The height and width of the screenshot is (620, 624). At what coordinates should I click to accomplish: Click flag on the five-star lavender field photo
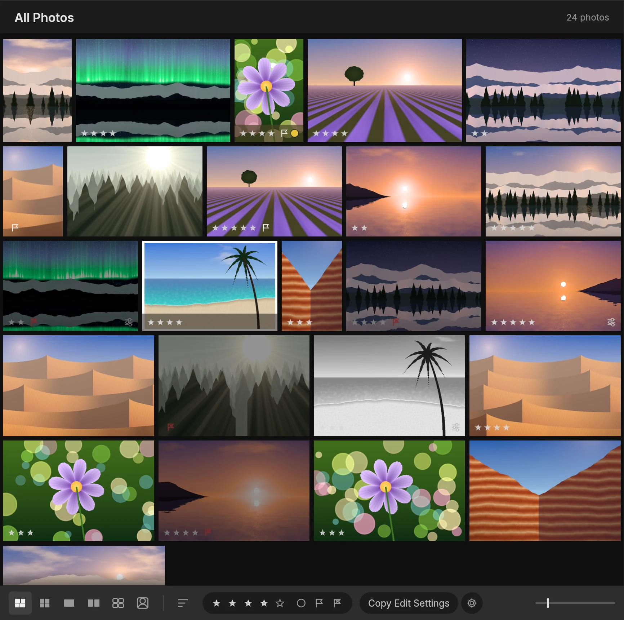point(266,227)
